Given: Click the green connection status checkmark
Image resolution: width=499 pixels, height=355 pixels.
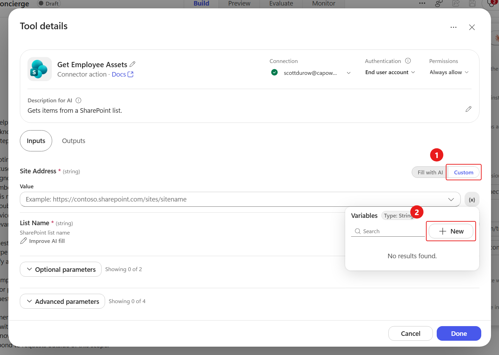Looking at the screenshot, I should pos(275,72).
